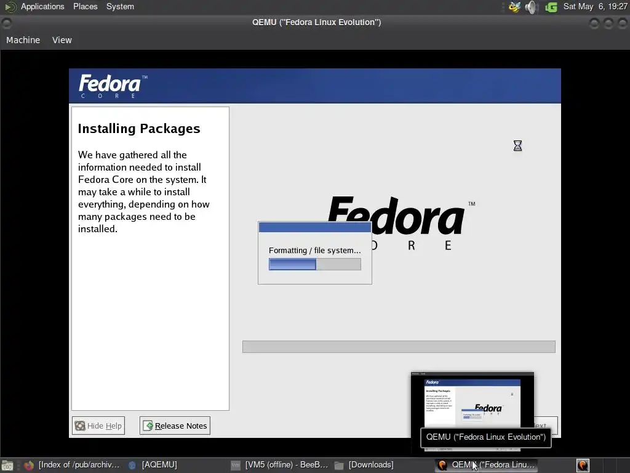The image size is (630, 473).
Task: Click the Formatting file system progress bar
Action: pos(314,264)
